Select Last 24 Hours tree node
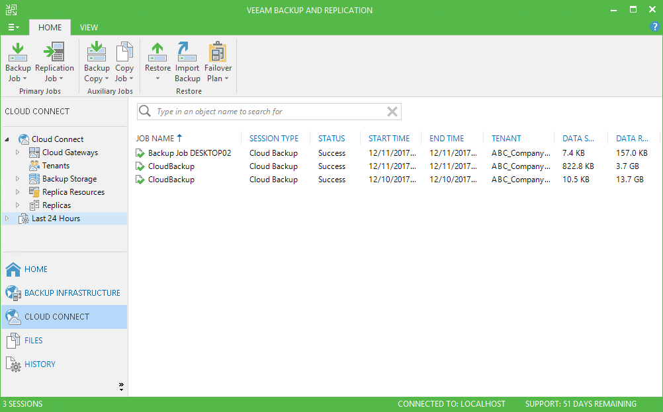Viewport: 663px width, 412px height. [x=64, y=219]
